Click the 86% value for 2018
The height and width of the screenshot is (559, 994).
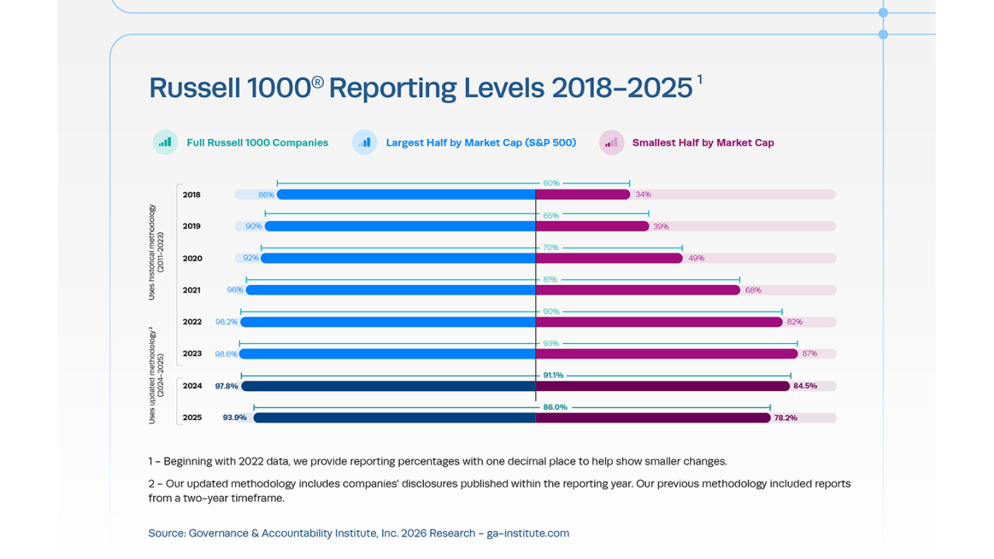266,195
